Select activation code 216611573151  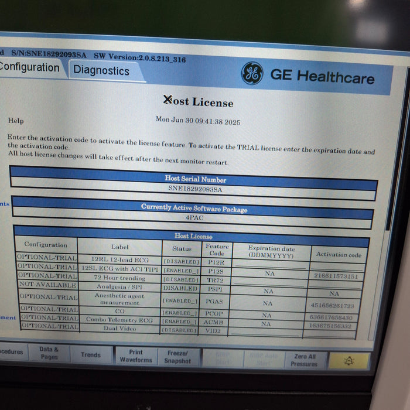tap(336, 276)
